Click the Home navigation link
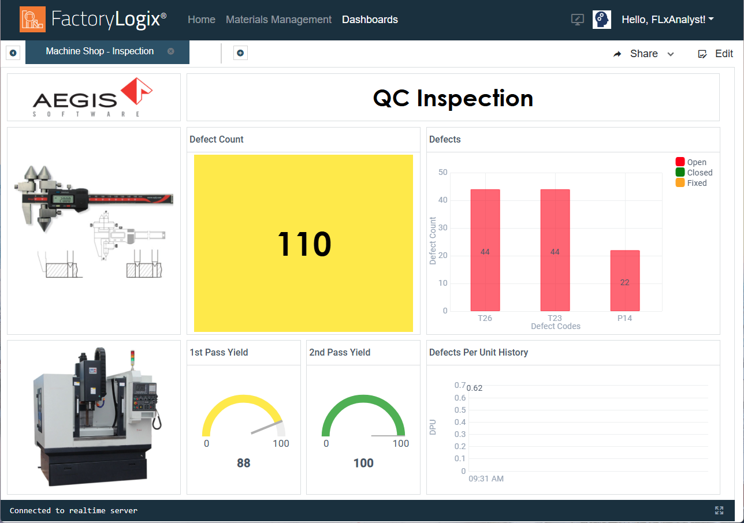The image size is (744, 523). [201, 19]
